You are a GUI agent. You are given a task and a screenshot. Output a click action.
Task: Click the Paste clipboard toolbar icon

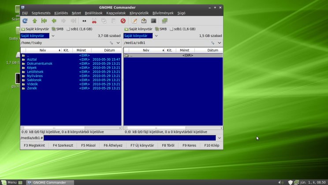113,21
